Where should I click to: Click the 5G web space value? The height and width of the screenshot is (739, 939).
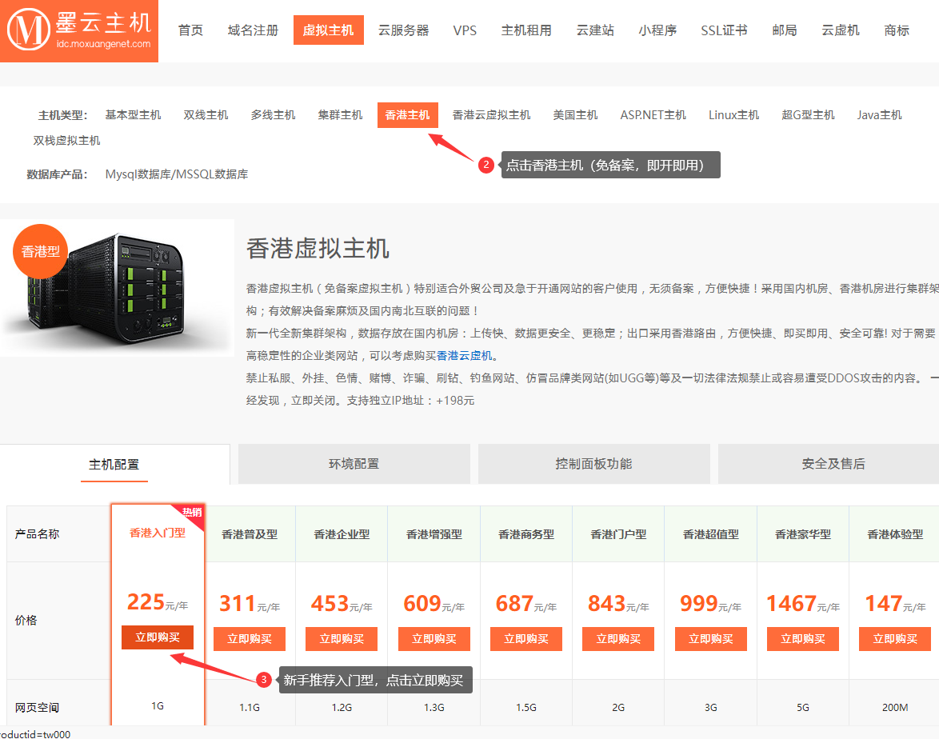803,707
